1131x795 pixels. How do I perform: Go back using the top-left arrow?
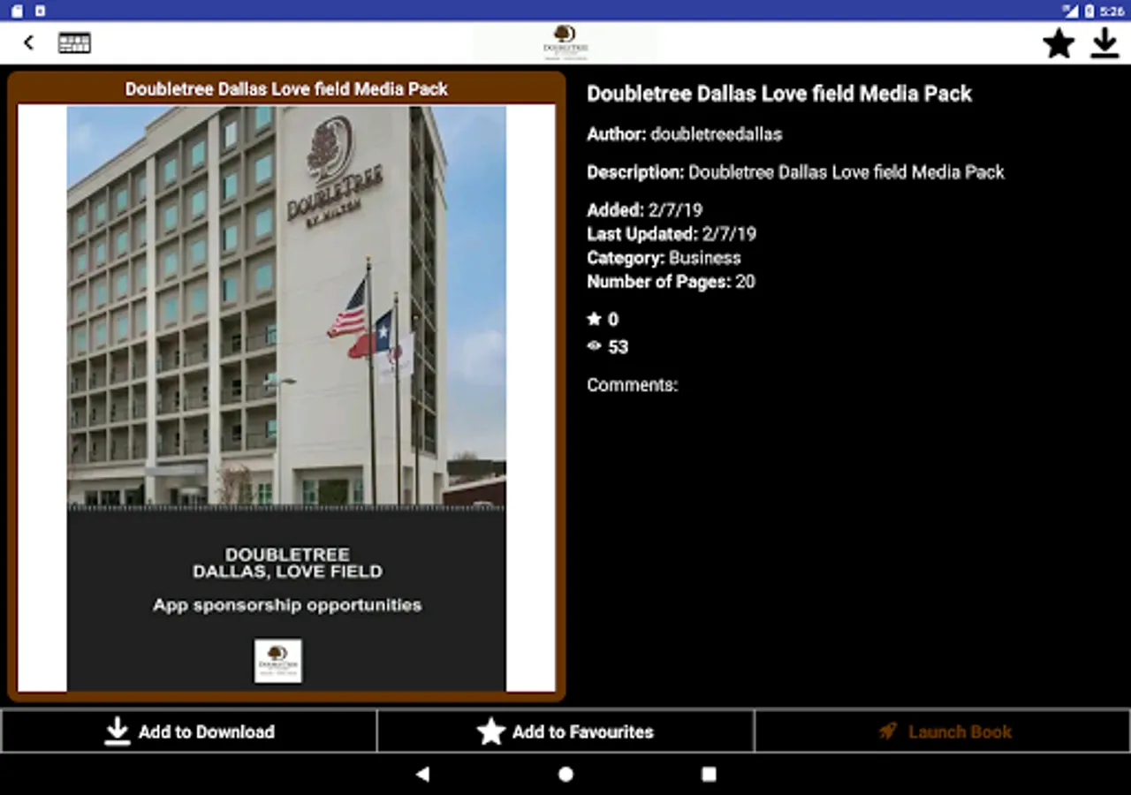(x=29, y=42)
